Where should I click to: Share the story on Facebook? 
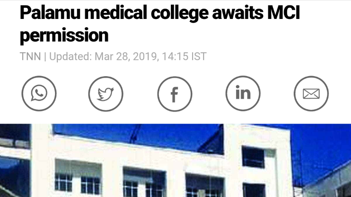point(174,94)
